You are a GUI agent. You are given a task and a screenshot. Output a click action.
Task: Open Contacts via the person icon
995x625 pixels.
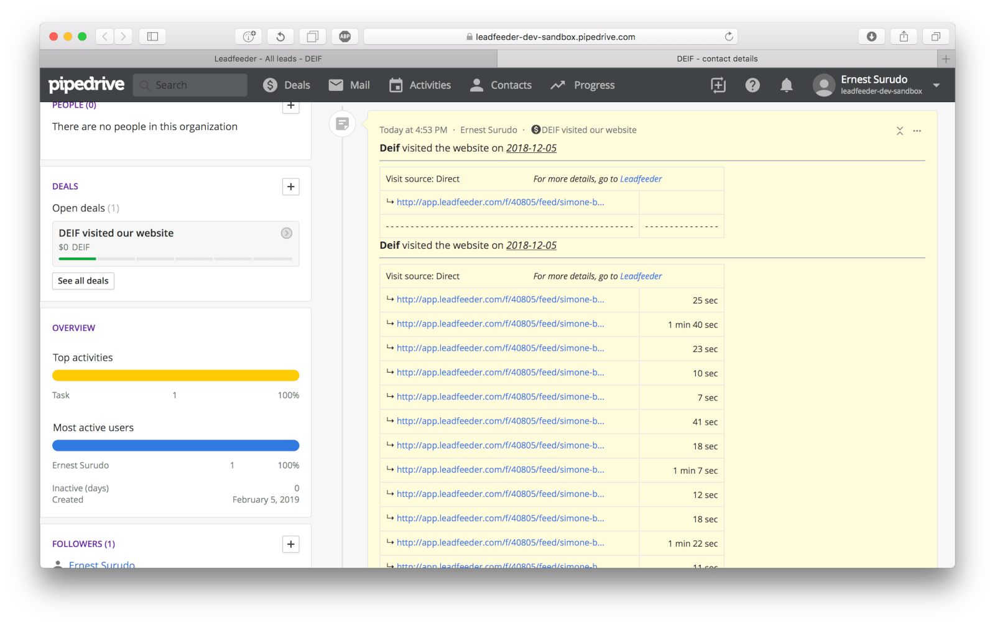coord(476,85)
